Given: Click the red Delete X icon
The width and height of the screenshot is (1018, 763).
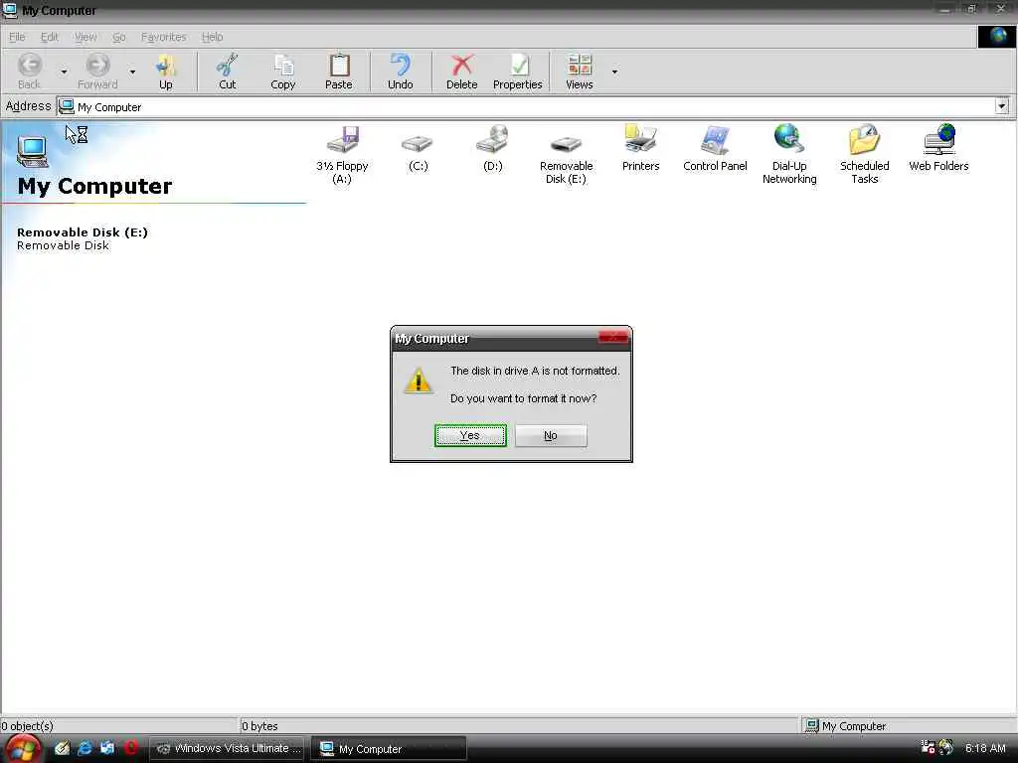Looking at the screenshot, I should coord(461,65).
